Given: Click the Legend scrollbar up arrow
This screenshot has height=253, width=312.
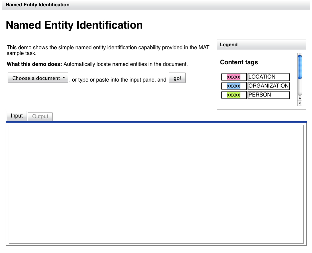Looking at the screenshot, I should (300, 98).
